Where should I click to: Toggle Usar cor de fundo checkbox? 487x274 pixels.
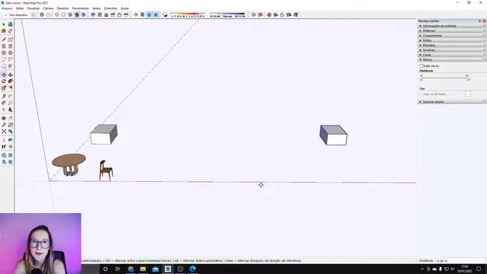pyautogui.click(x=422, y=94)
